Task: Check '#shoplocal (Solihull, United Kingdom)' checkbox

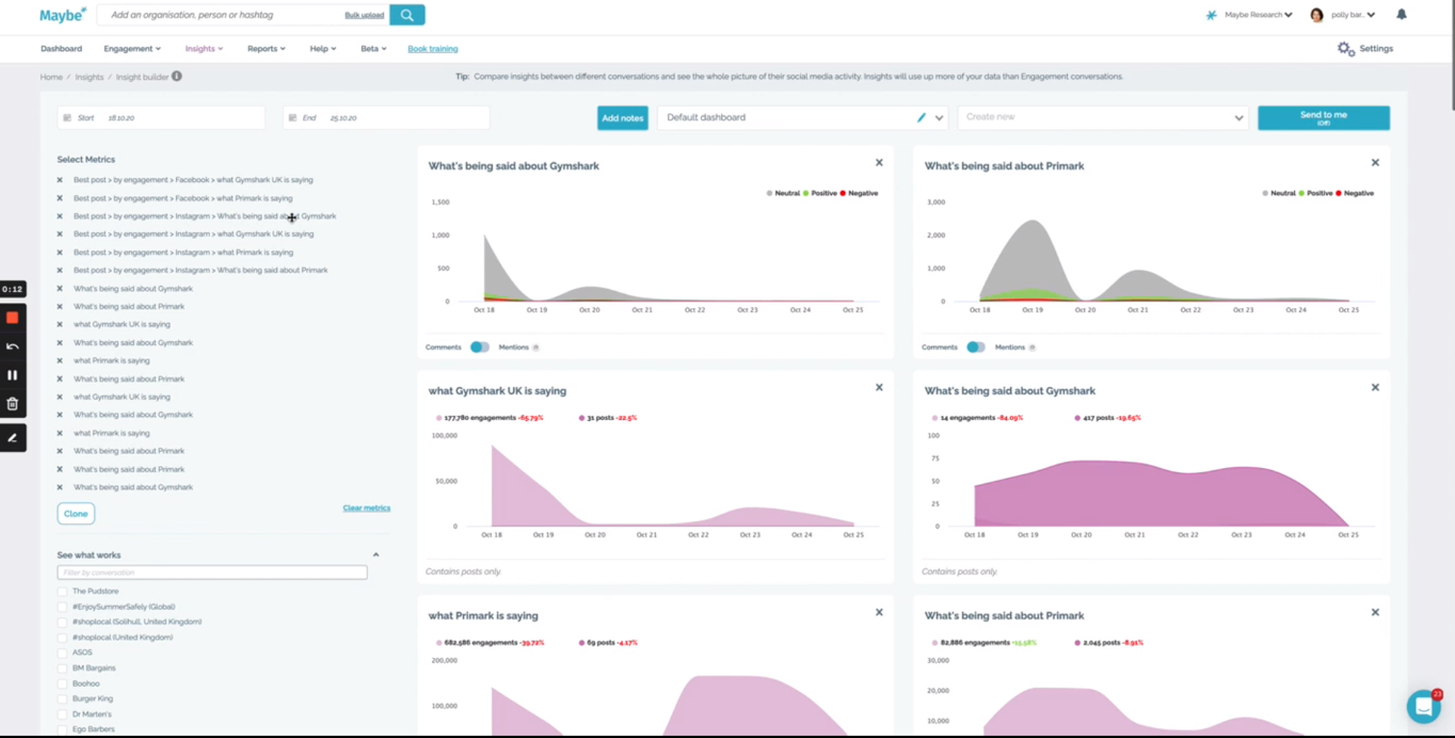Action: tap(62, 622)
